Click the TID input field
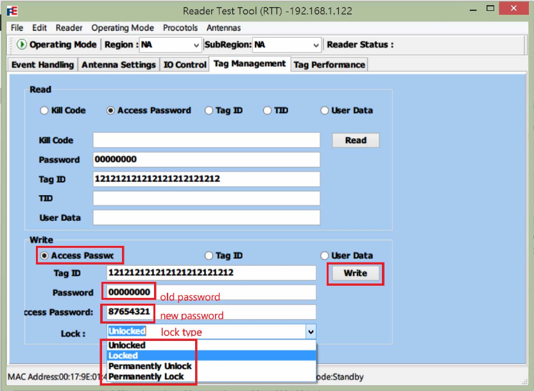Image resolution: width=534 pixels, height=391 pixels. pyautogui.click(x=207, y=198)
